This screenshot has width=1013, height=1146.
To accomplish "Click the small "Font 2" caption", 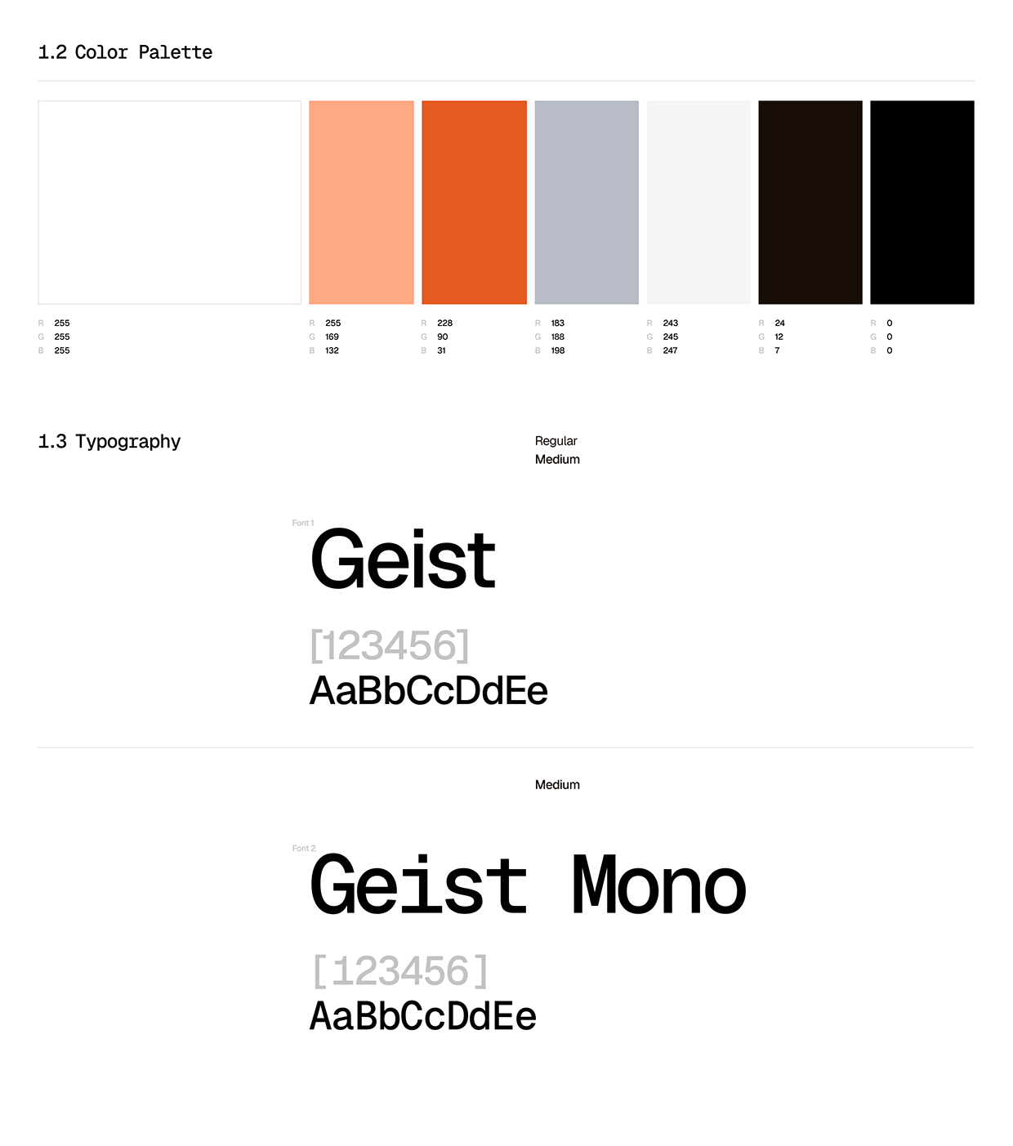I will (304, 849).
